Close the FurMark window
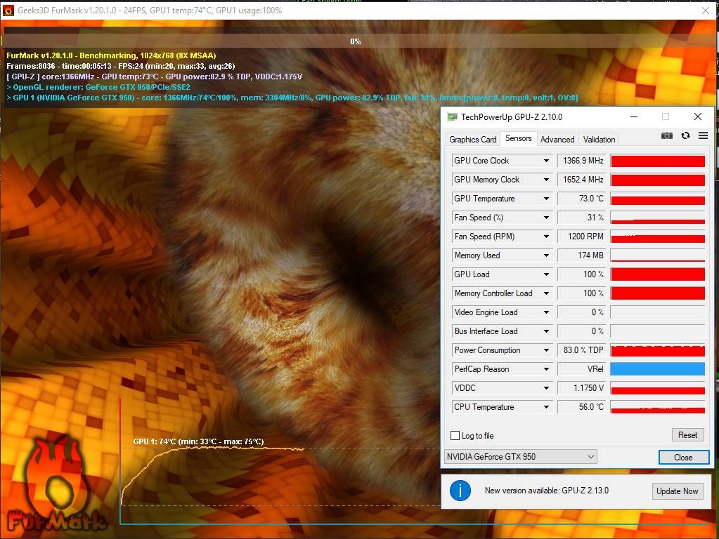This screenshot has height=539, width=719. point(705,10)
